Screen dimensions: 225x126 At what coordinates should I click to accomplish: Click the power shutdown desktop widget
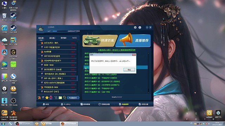pos(218,113)
